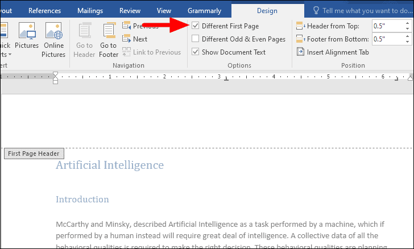414x249 pixels.
Task: Decrease Header from Top value
Action: [407, 28]
